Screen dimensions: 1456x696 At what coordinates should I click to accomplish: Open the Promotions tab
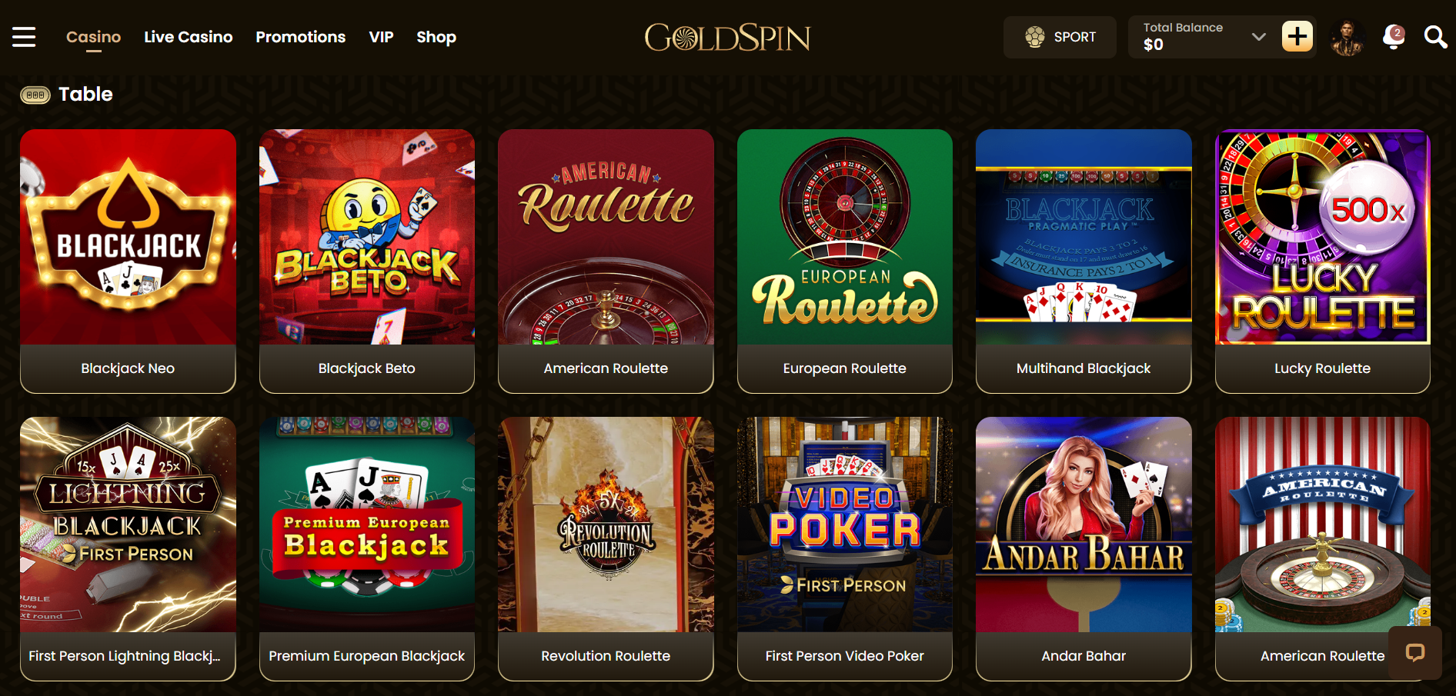click(301, 37)
